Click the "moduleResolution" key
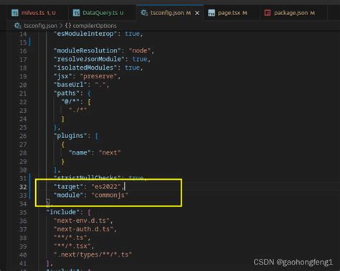This screenshot has height=271, width=340. click(x=88, y=50)
